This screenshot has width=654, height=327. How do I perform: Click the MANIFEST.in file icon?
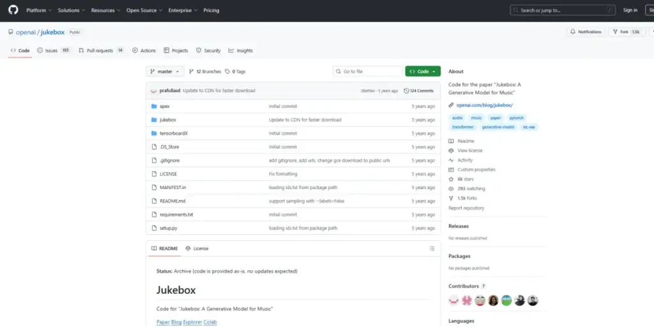coord(154,187)
